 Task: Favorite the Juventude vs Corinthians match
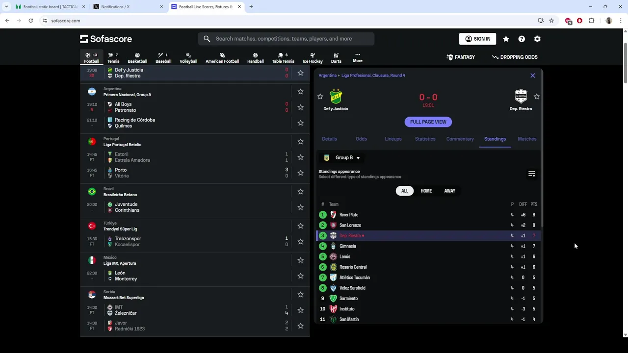(x=300, y=207)
